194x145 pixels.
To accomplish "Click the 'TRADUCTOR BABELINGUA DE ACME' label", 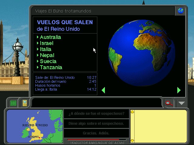I will 97,143.
